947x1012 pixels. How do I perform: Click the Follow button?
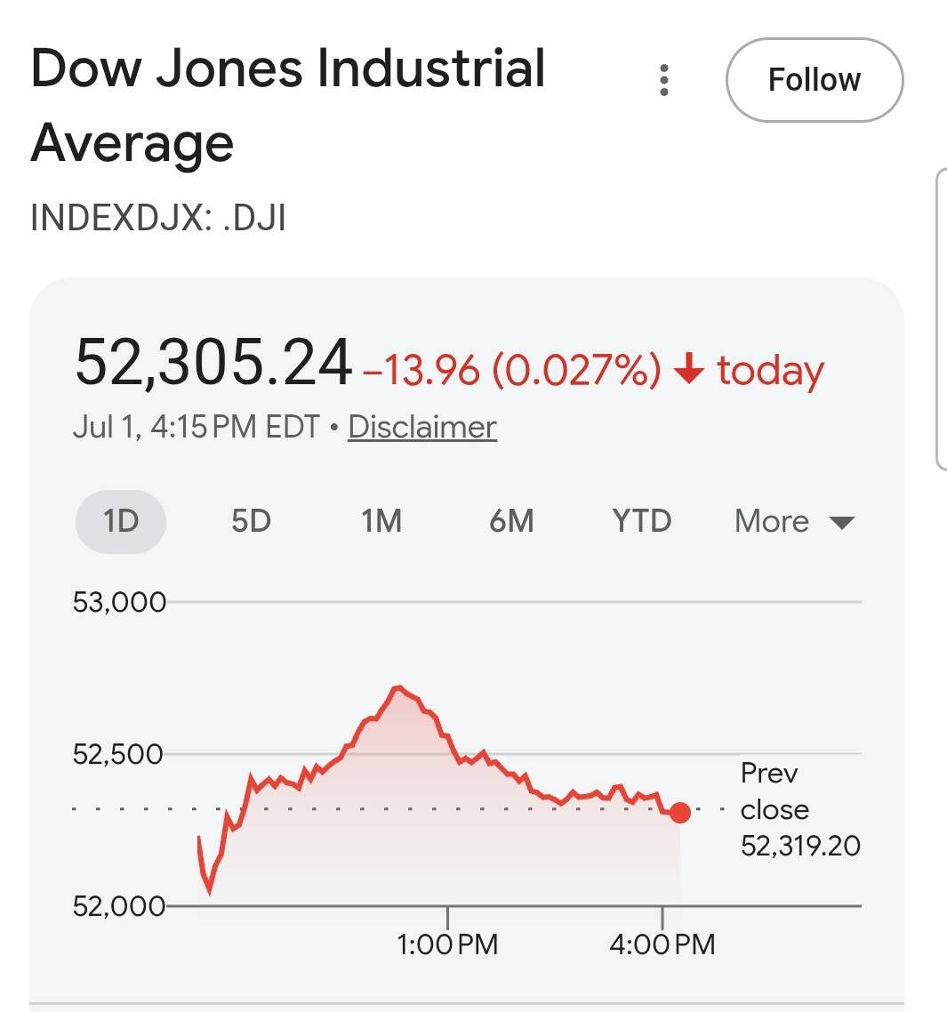pos(814,80)
